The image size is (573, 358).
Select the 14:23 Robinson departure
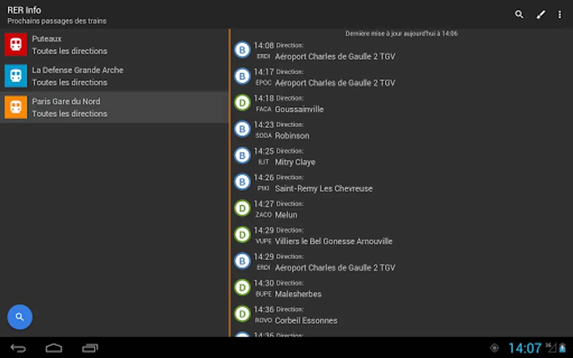pos(402,130)
